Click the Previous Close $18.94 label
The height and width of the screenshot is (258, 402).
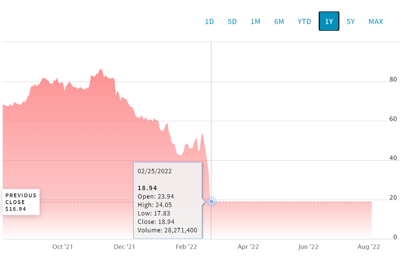(21, 202)
